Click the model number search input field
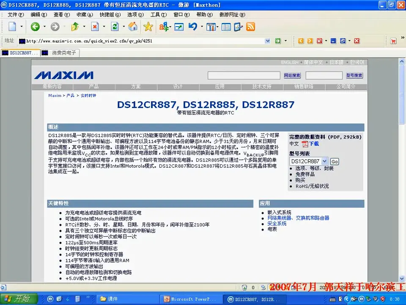This screenshot has width=406, height=305. (x=324, y=75)
